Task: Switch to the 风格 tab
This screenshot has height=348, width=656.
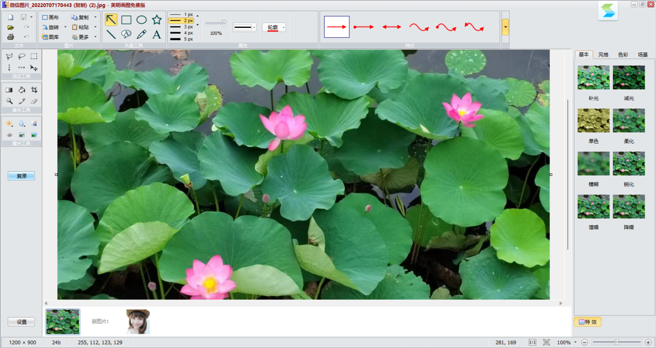Action: tap(603, 55)
